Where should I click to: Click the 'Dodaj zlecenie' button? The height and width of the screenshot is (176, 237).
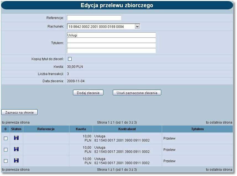click(x=88, y=93)
